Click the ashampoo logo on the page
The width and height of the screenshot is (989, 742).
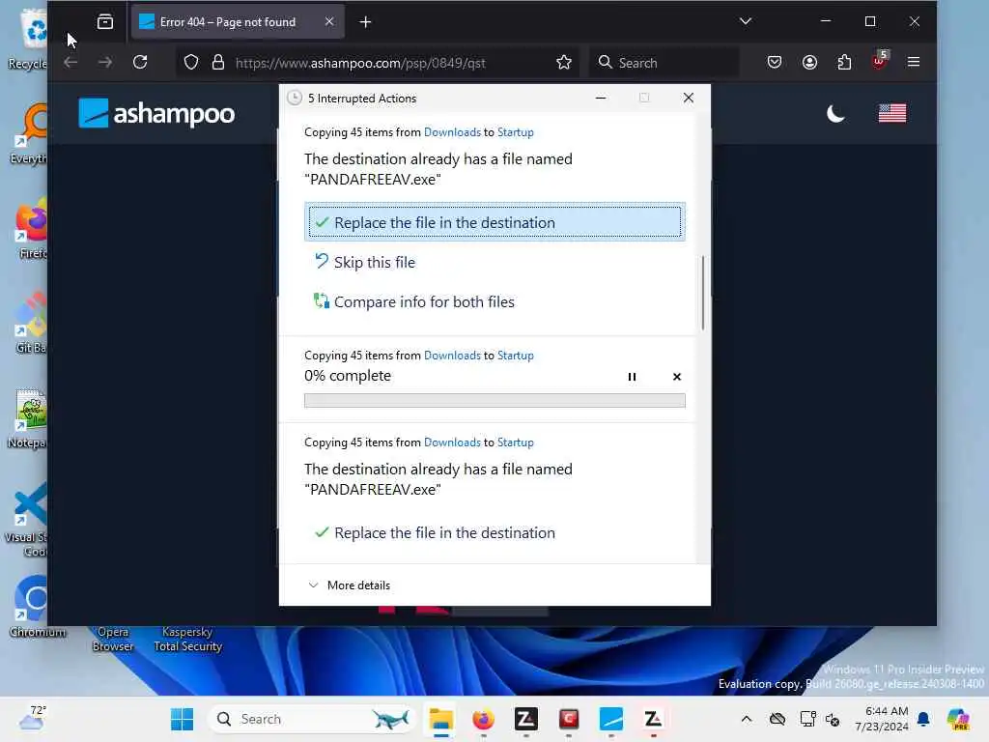156,114
